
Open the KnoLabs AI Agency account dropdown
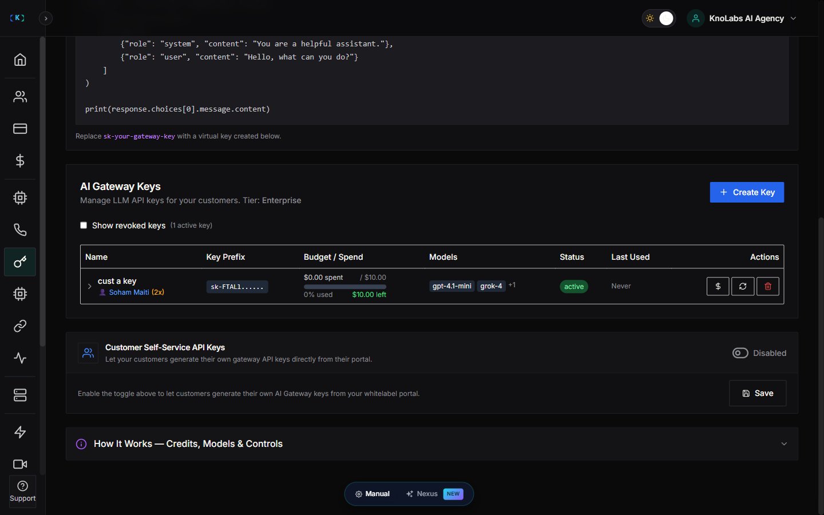[x=743, y=18]
